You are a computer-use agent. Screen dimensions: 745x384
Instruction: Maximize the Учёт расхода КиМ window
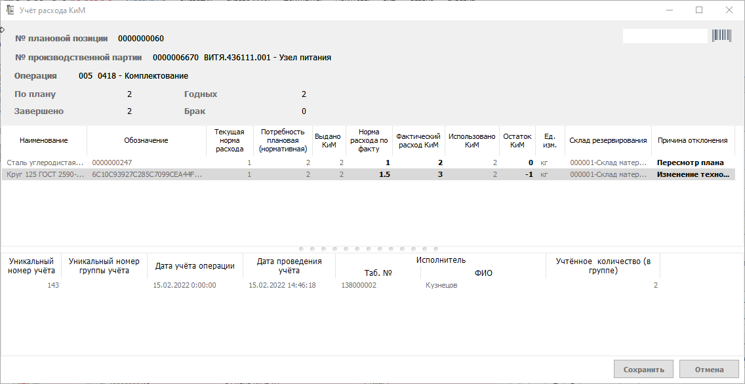coord(699,10)
